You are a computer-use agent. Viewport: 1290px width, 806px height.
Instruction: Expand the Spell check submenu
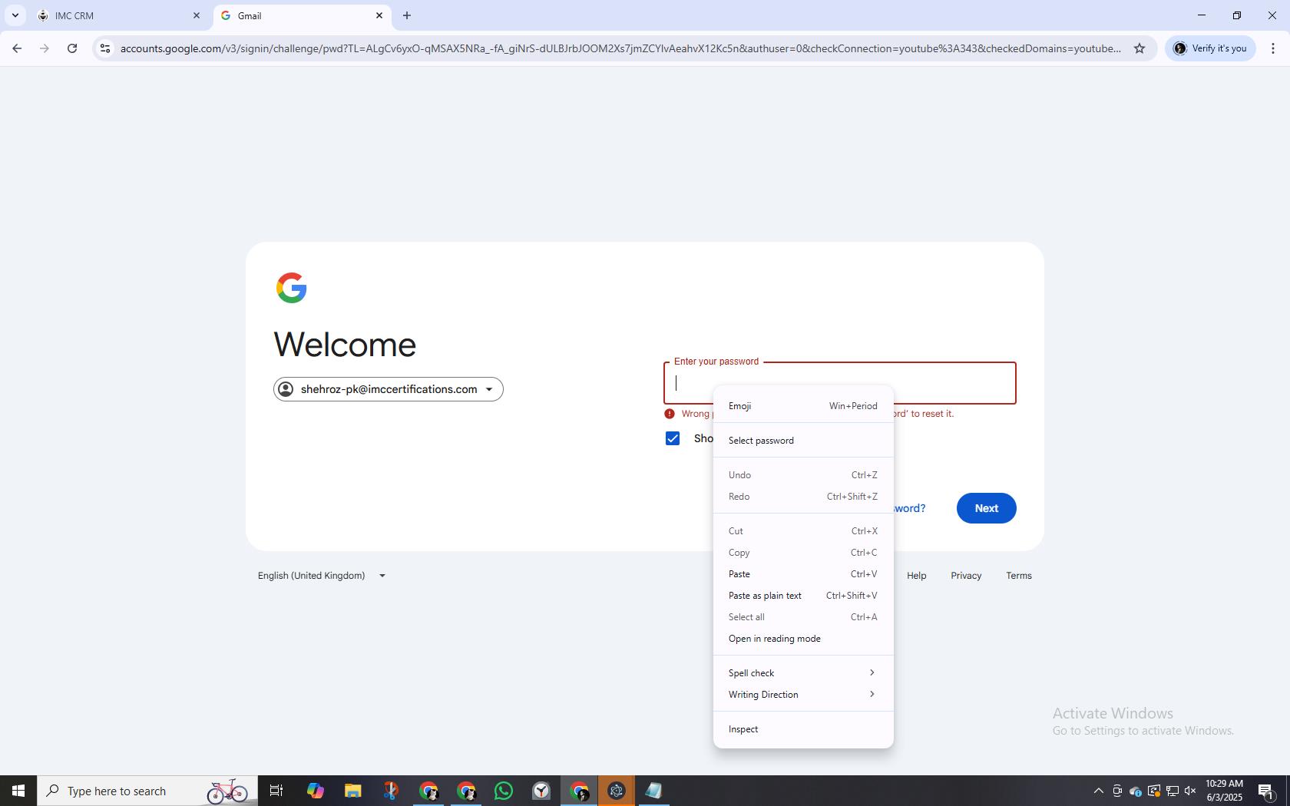pyautogui.click(x=803, y=673)
